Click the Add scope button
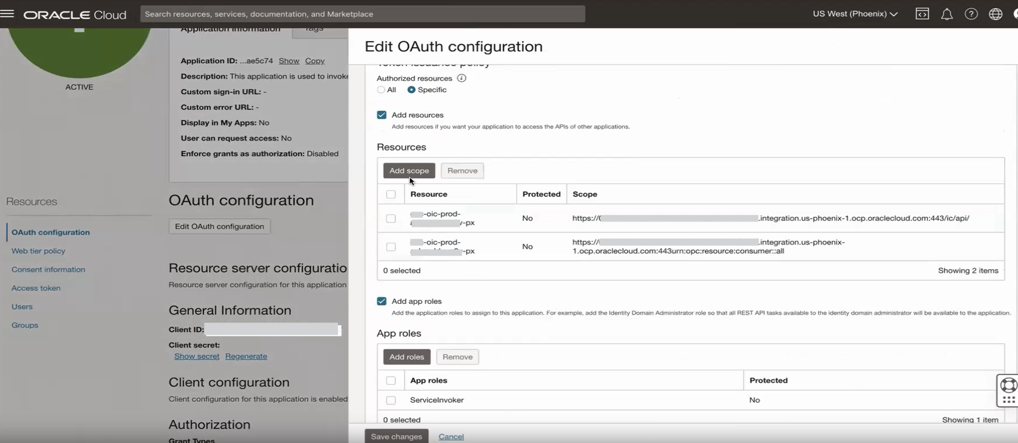Viewport: 1018px width, 443px height. [x=409, y=170]
